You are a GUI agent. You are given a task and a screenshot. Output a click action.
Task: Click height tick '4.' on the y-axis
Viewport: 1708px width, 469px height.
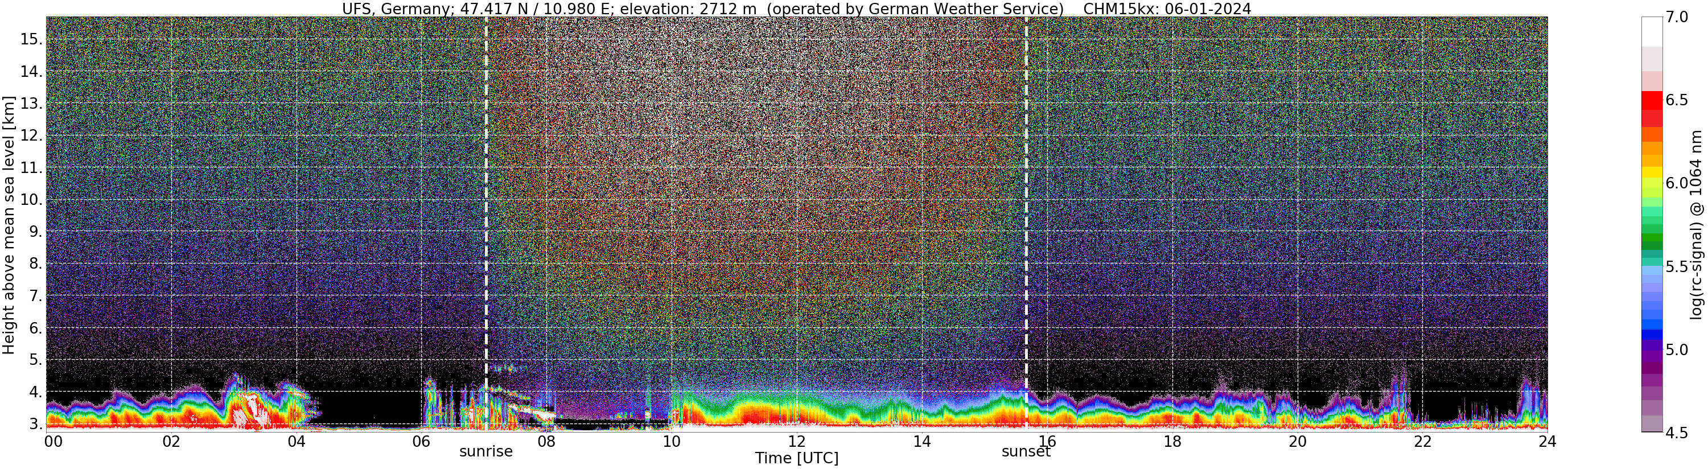coord(35,392)
